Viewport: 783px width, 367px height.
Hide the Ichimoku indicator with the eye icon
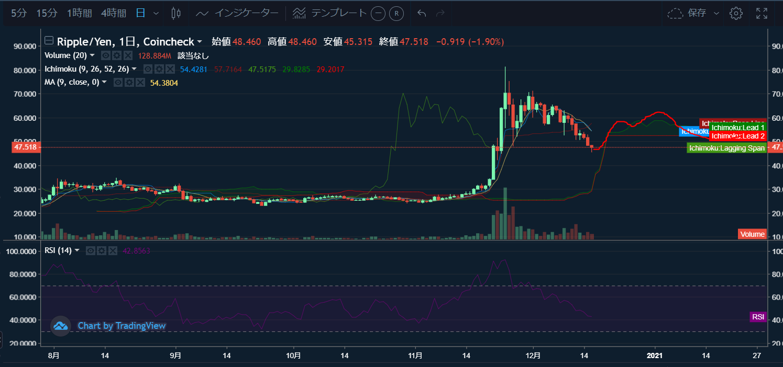(x=148, y=69)
